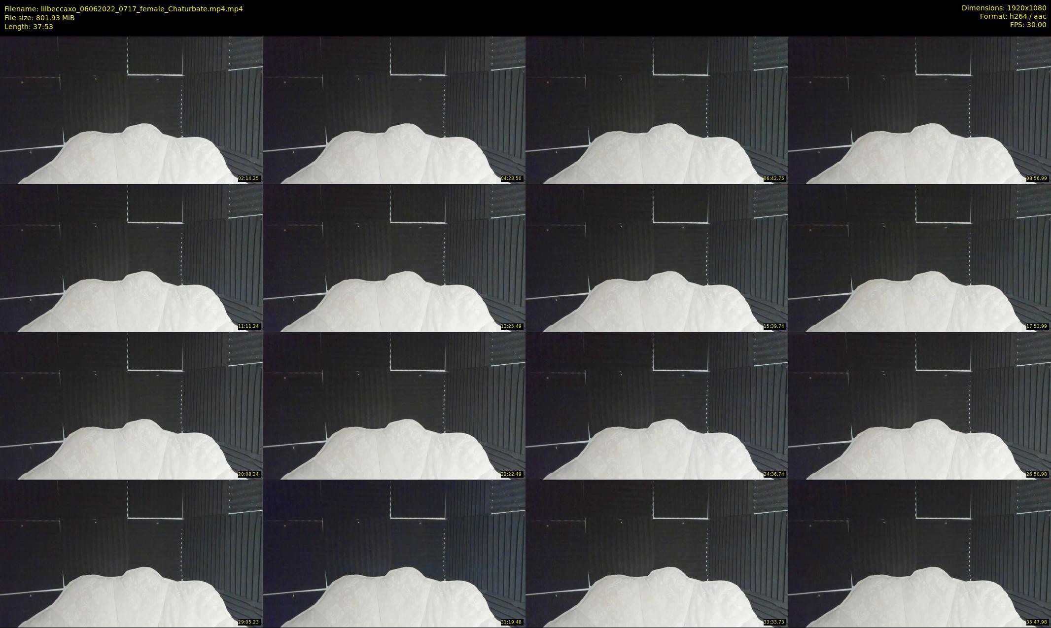Choose the frame labeled 15:39.74
This screenshot has height=628, width=1051.
point(657,258)
